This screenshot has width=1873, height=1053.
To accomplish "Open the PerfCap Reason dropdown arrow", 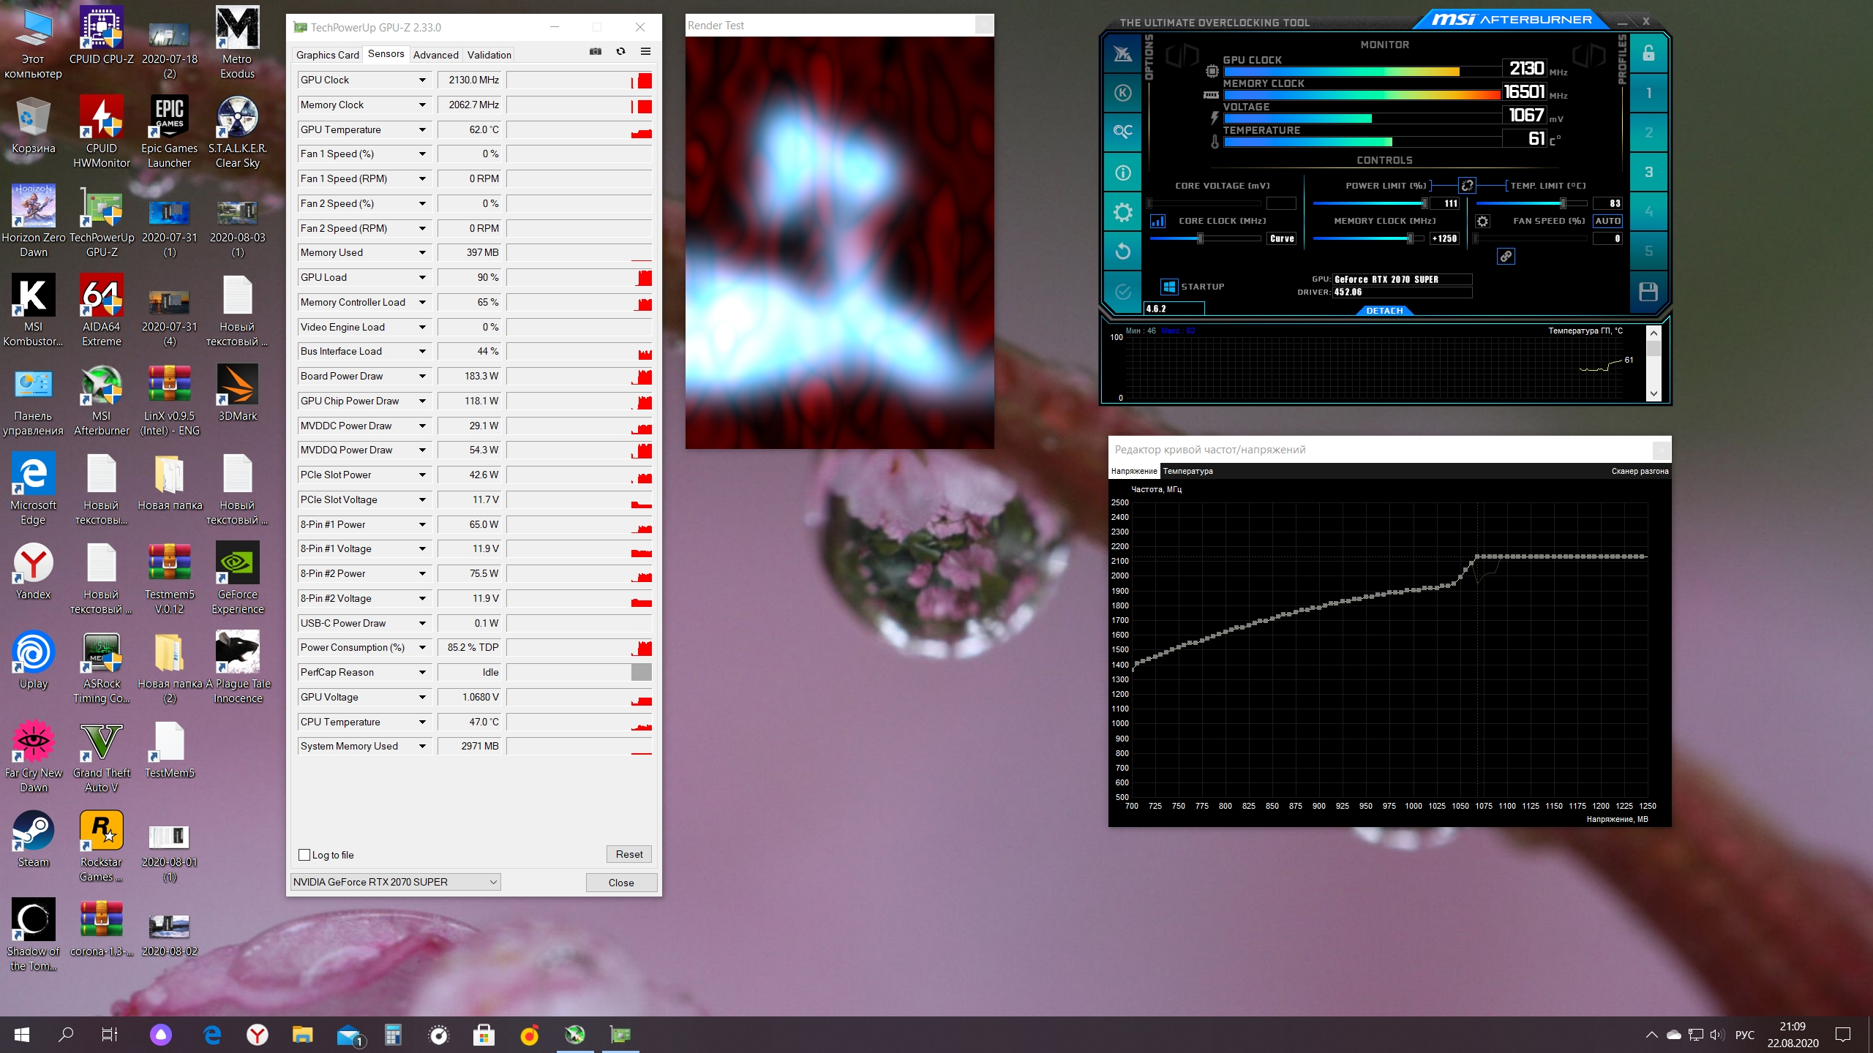I will pos(422,673).
